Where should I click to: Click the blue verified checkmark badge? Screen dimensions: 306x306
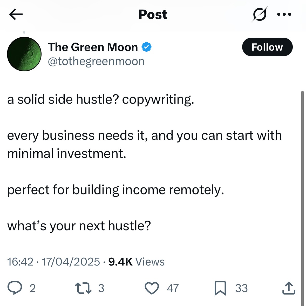tap(147, 47)
